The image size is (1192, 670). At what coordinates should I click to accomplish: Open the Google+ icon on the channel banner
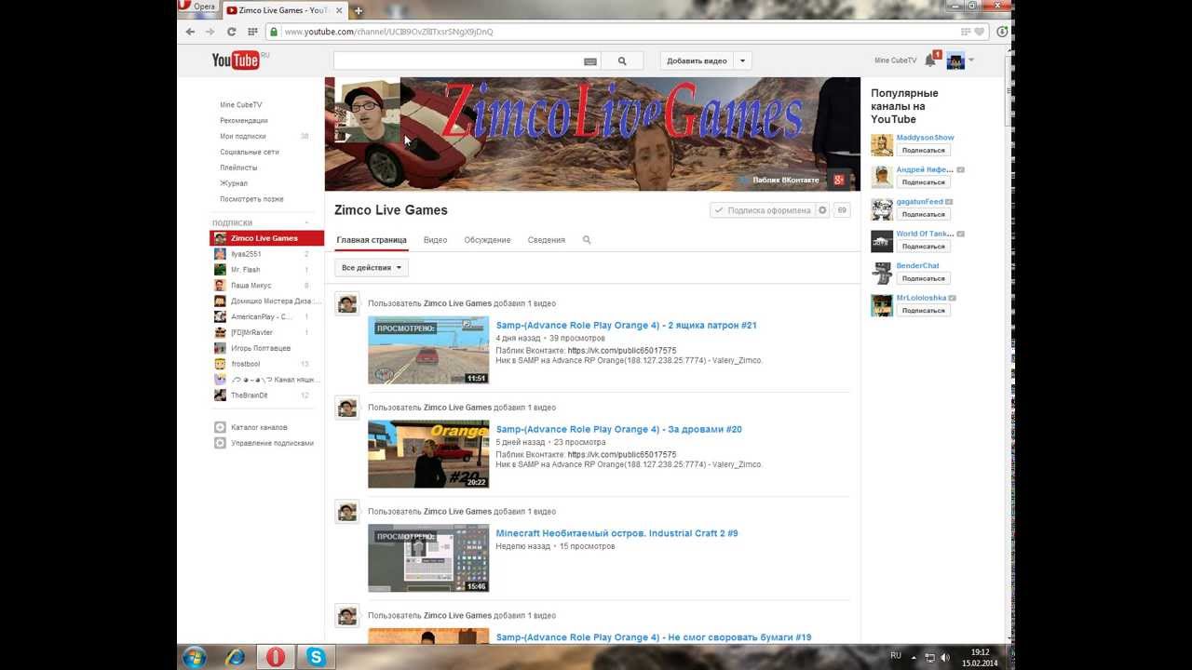pos(838,180)
